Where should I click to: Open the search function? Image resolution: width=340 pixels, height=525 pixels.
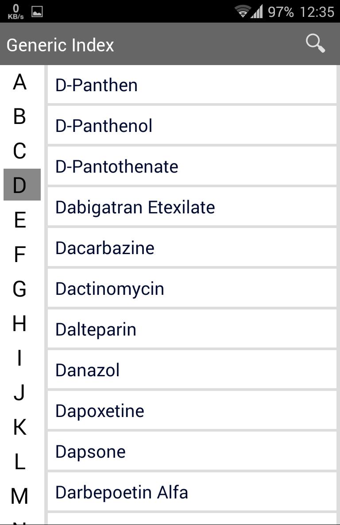pos(314,43)
